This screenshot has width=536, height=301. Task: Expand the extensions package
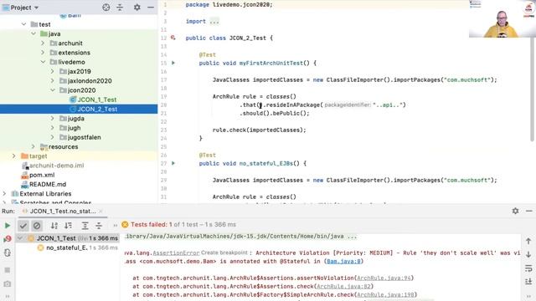(43, 53)
